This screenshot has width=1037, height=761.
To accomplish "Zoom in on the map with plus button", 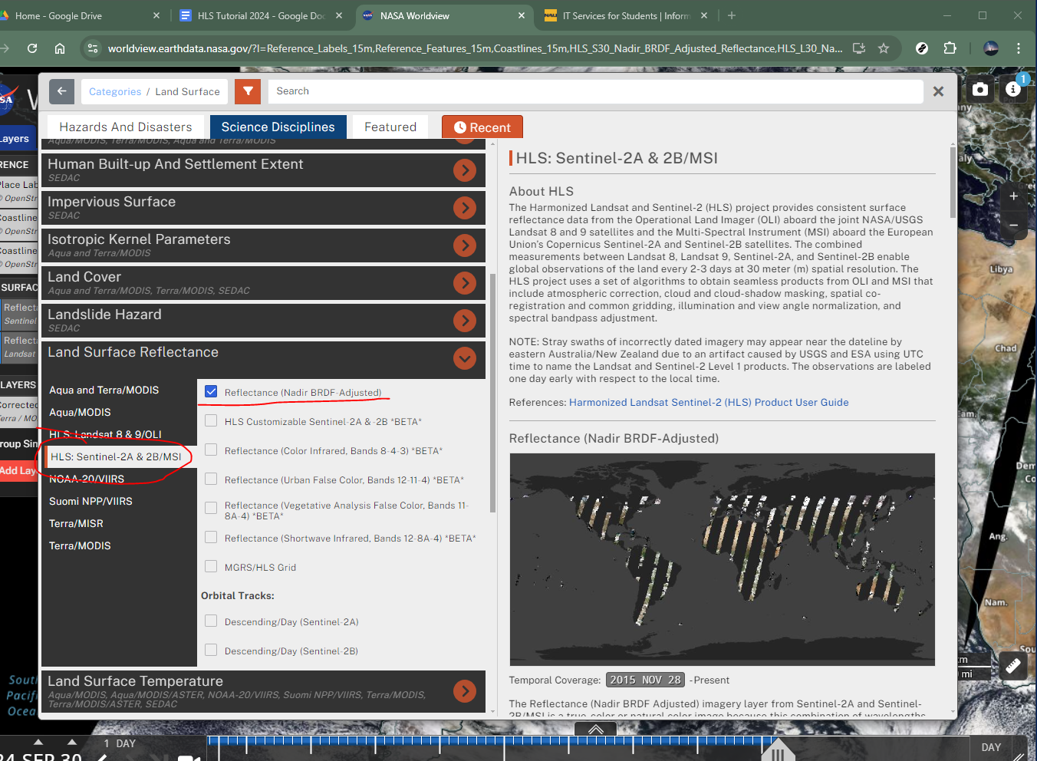I will tap(1013, 196).
